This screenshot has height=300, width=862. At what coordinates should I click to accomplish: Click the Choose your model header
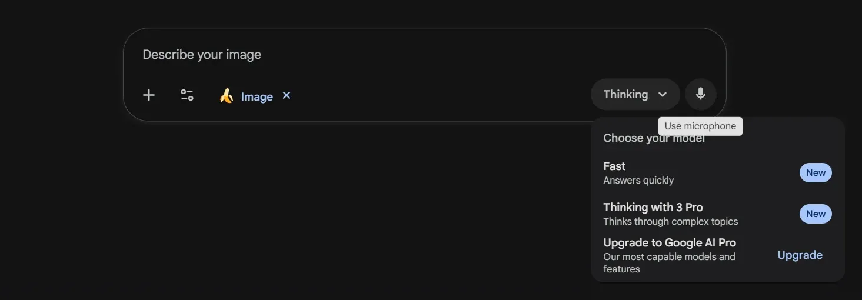[x=630, y=139]
